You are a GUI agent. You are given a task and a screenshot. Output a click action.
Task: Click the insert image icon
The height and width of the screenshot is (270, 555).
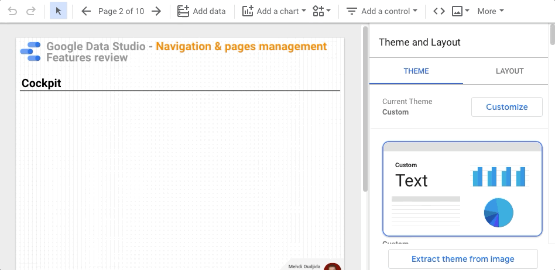pos(457,11)
